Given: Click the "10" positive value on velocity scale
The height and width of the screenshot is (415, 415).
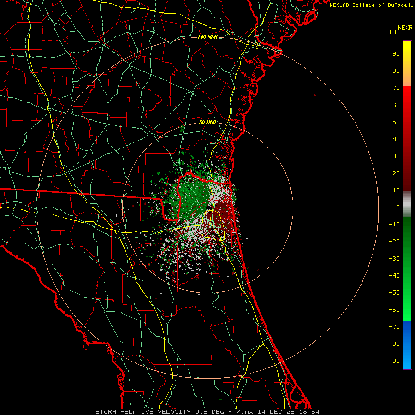Looking at the screenshot, I should click(x=396, y=190).
